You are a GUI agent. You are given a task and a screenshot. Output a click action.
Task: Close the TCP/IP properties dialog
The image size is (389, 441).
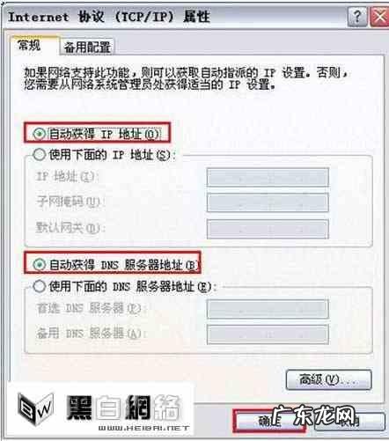[x=379, y=17]
